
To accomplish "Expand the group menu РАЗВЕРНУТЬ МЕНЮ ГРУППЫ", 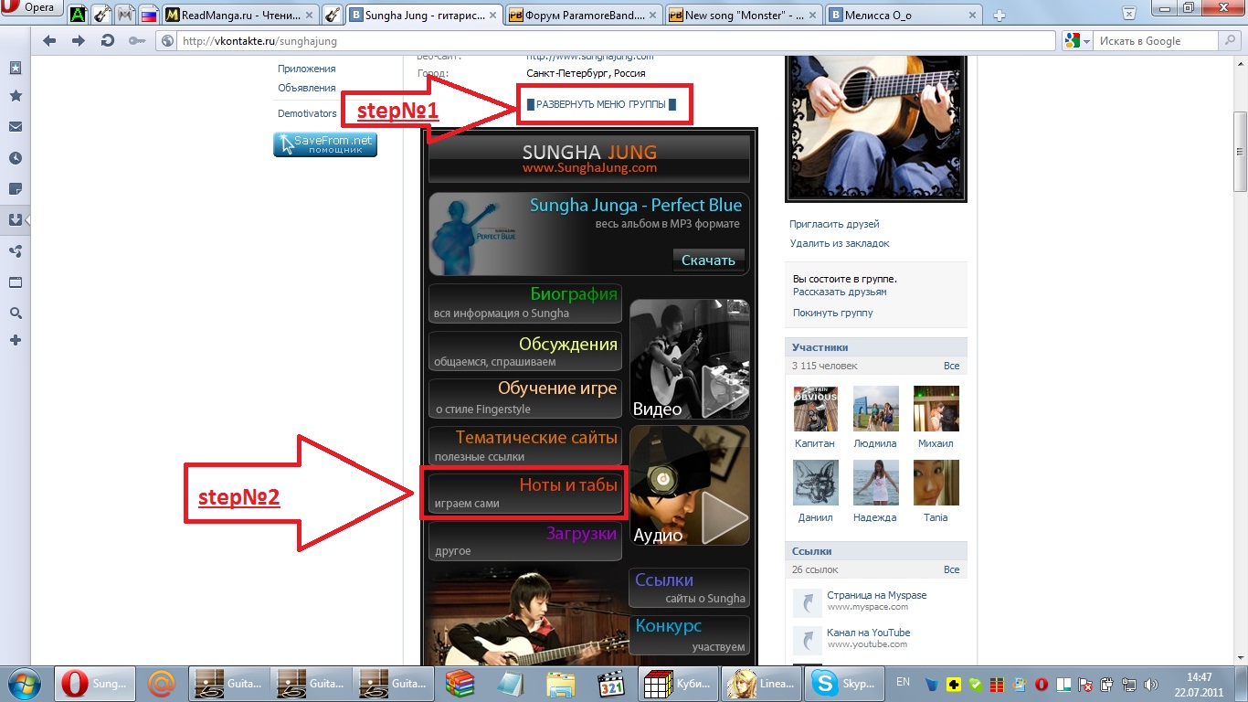I will pyautogui.click(x=601, y=104).
